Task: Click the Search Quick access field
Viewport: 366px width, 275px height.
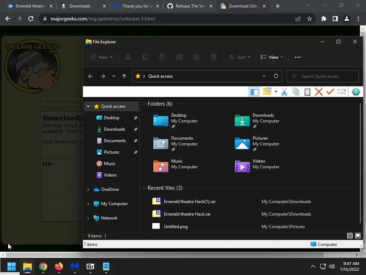Action: click(323, 76)
